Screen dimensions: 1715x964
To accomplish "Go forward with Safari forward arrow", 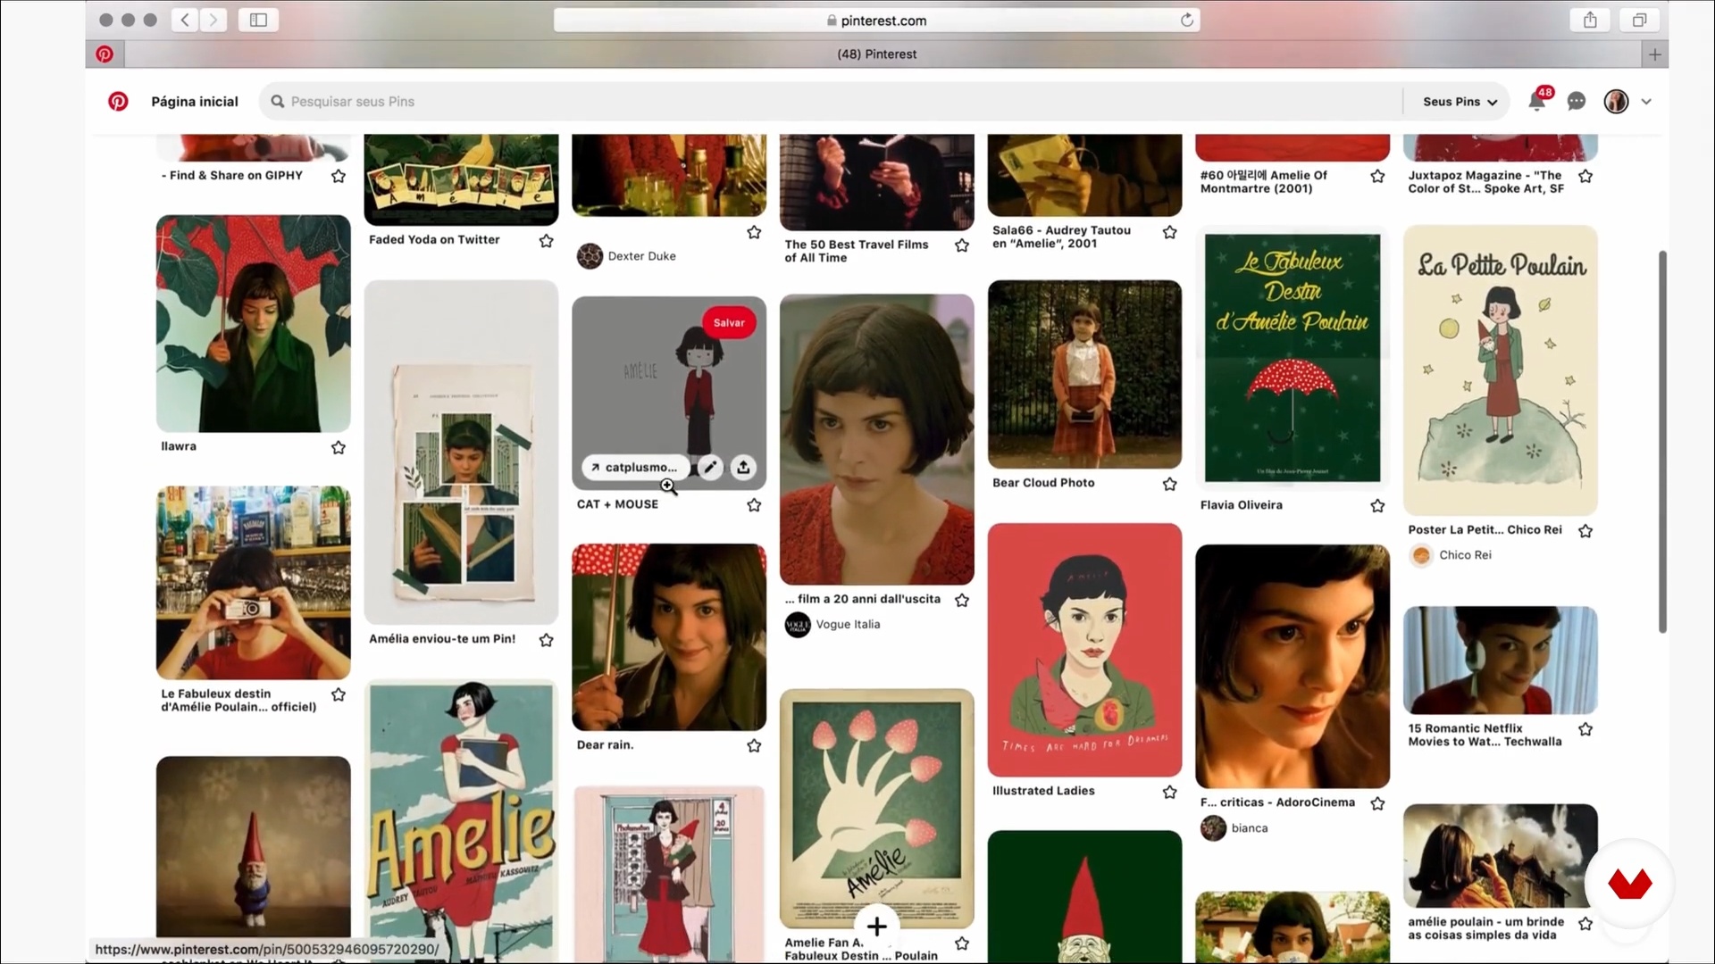I will click(213, 20).
